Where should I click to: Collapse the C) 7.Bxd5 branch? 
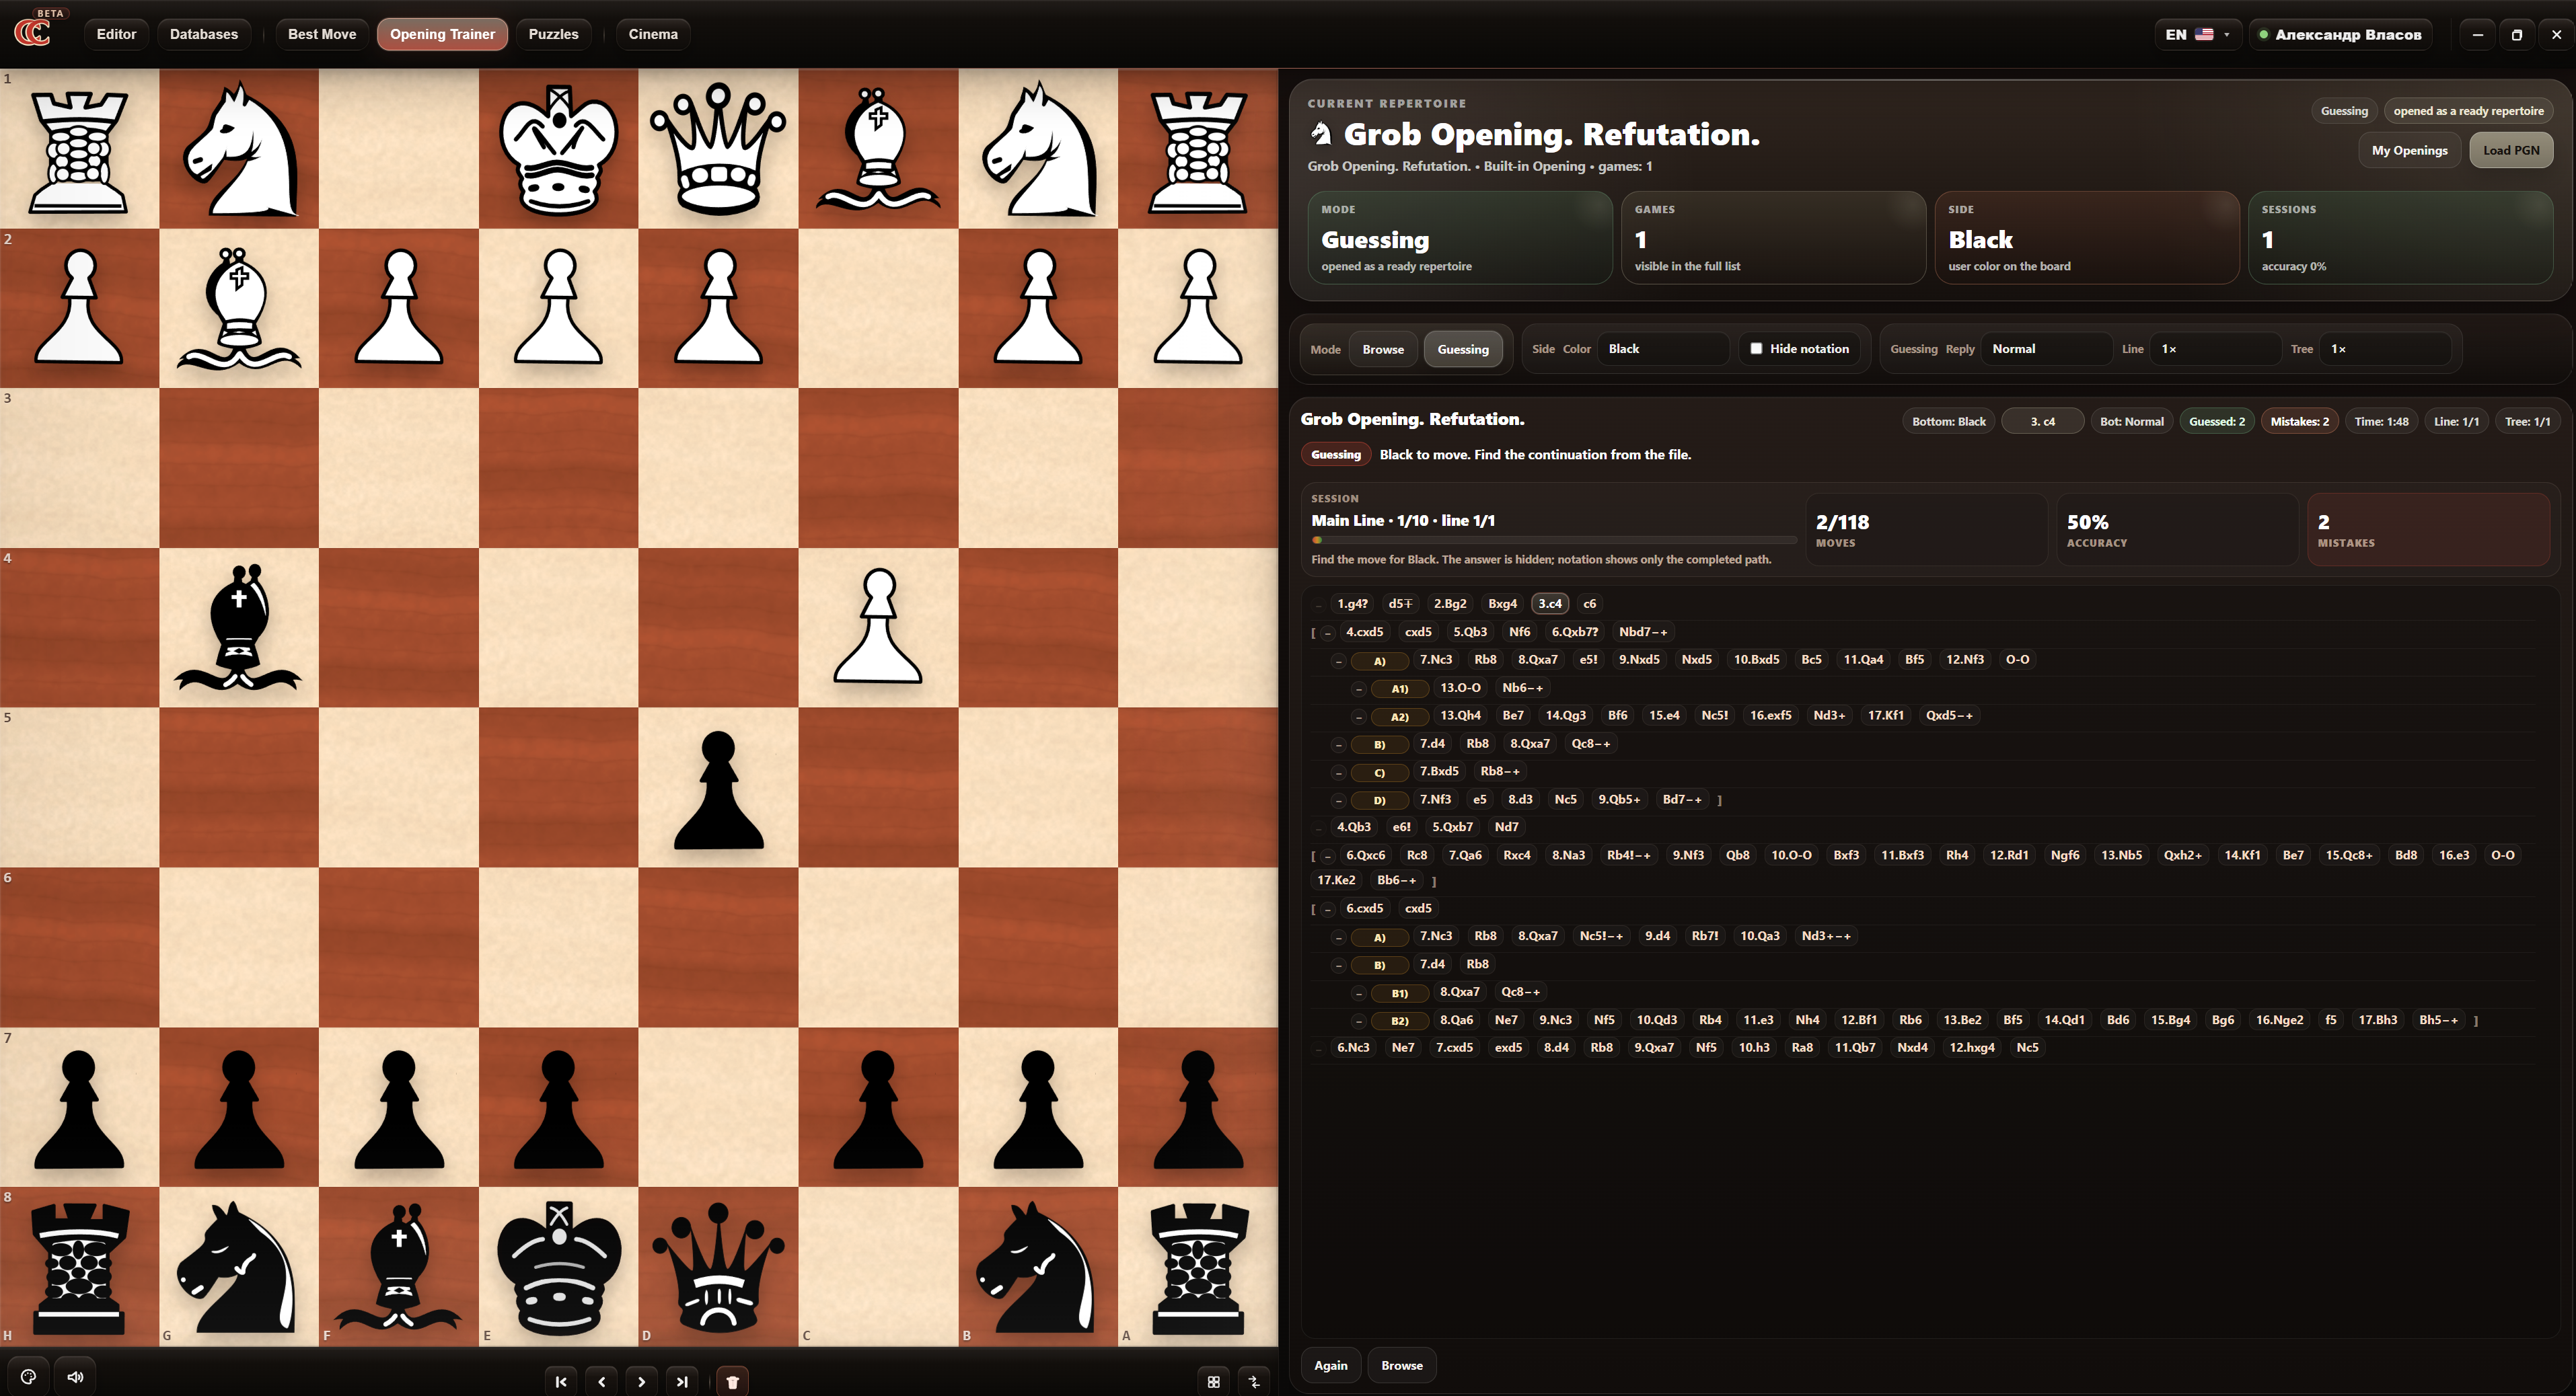click(x=1338, y=773)
